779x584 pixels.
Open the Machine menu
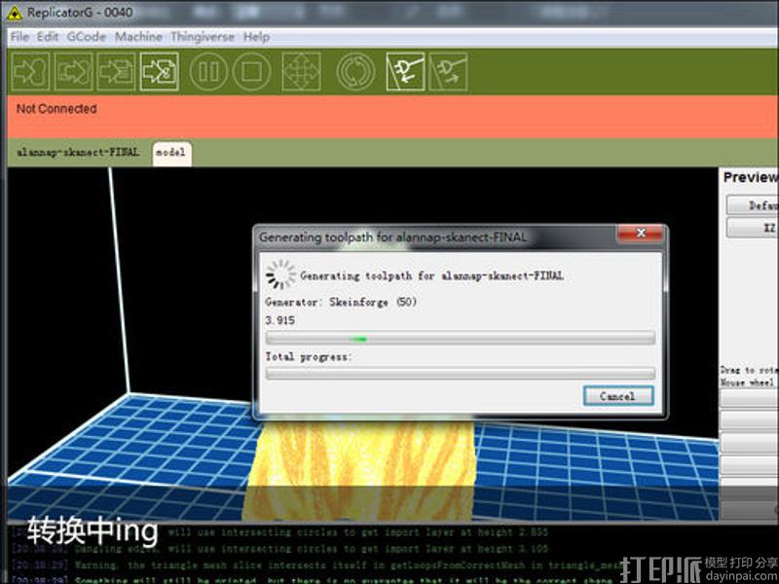point(138,36)
